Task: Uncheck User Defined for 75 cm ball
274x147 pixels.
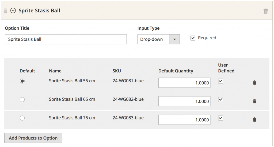Action: [x=220, y=118]
